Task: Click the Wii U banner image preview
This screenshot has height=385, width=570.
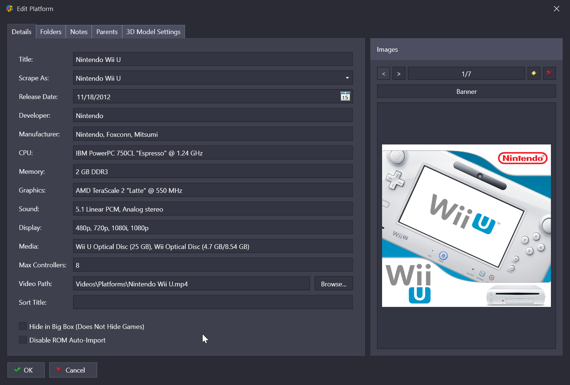Action: 466,225
